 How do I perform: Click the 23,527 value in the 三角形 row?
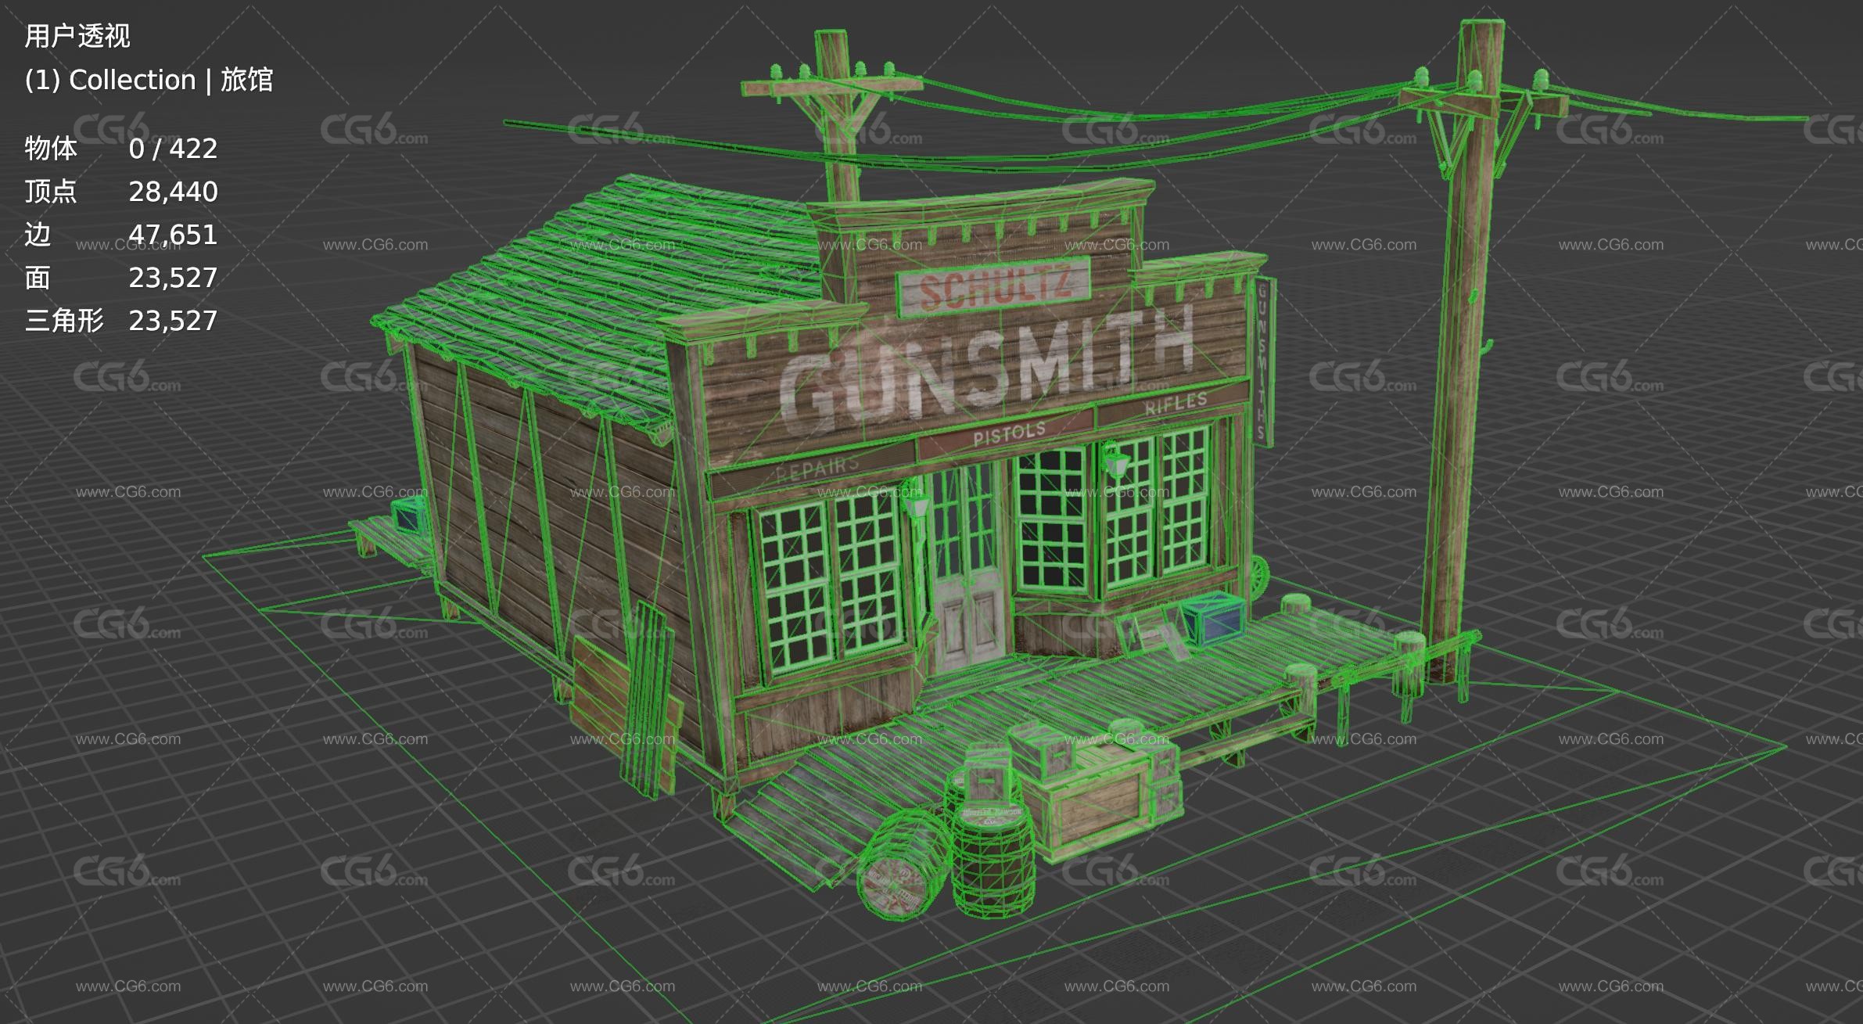click(x=173, y=320)
